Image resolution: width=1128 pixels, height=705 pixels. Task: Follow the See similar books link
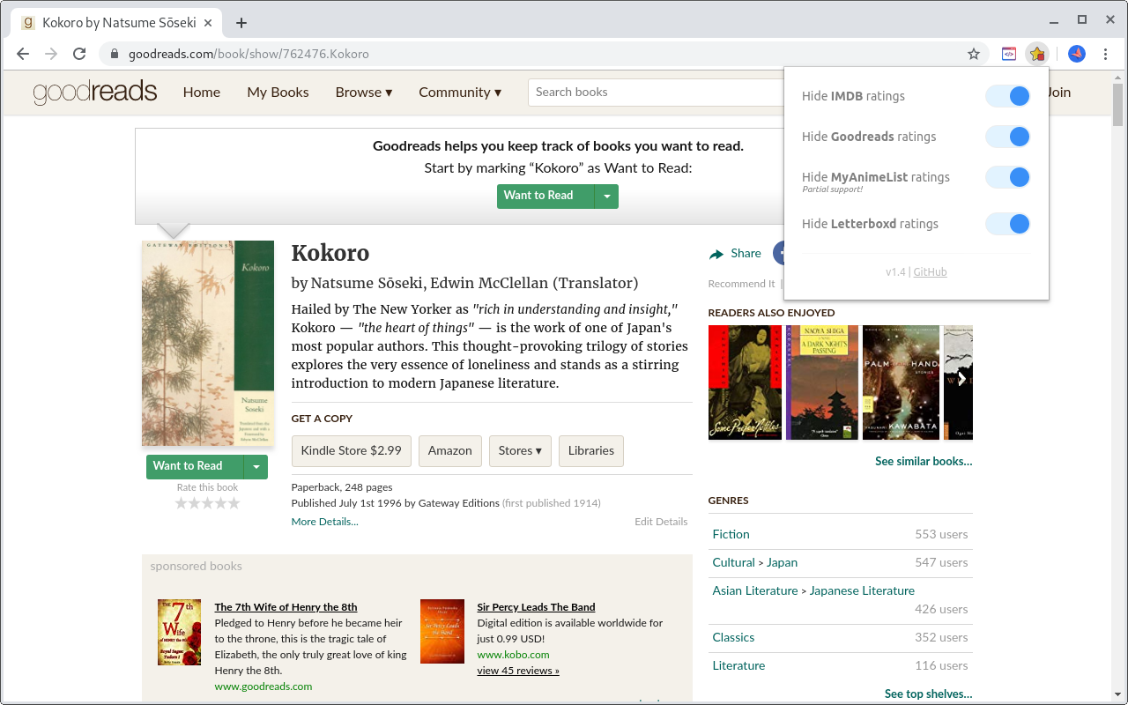point(923,461)
